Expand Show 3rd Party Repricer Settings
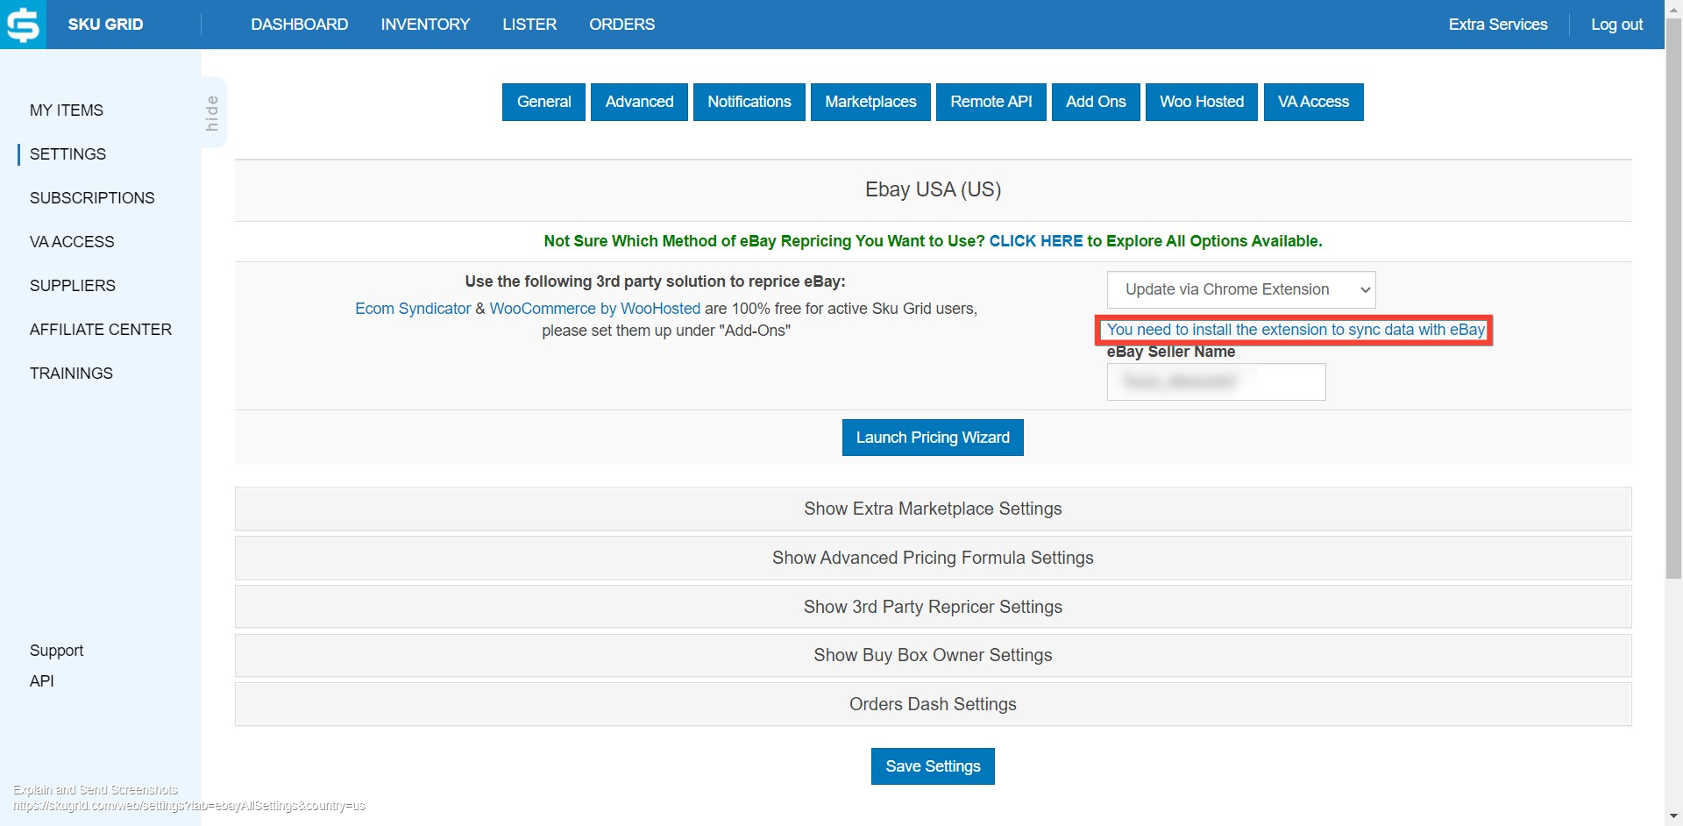This screenshot has height=826, width=1683. click(x=933, y=607)
